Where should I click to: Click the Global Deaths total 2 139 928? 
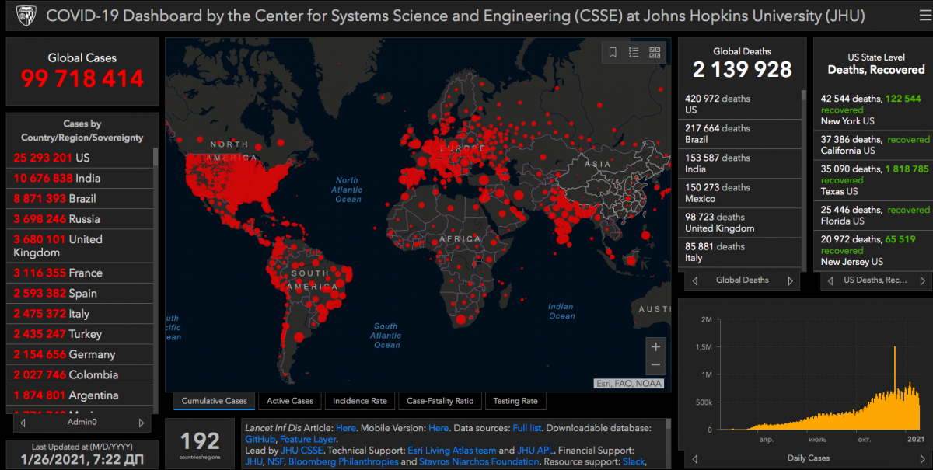click(742, 70)
